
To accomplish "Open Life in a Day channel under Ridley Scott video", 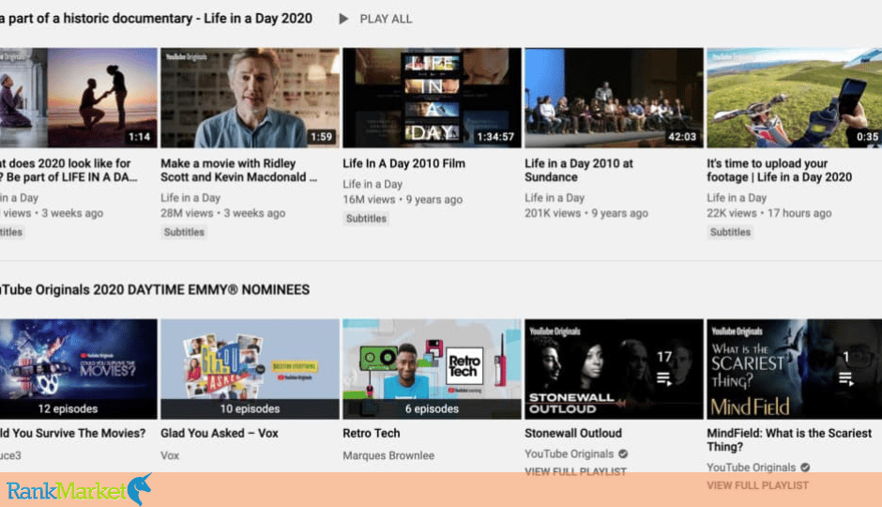I will [x=190, y=198].
